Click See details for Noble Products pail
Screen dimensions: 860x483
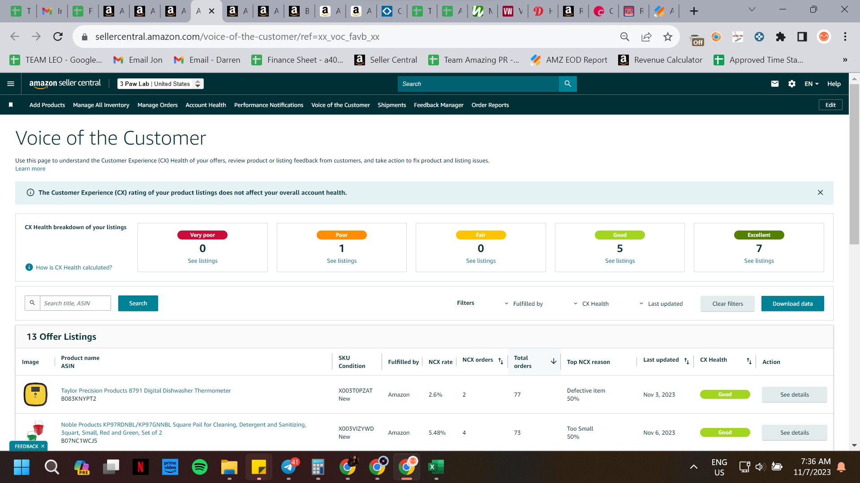(x=794, y=432)
